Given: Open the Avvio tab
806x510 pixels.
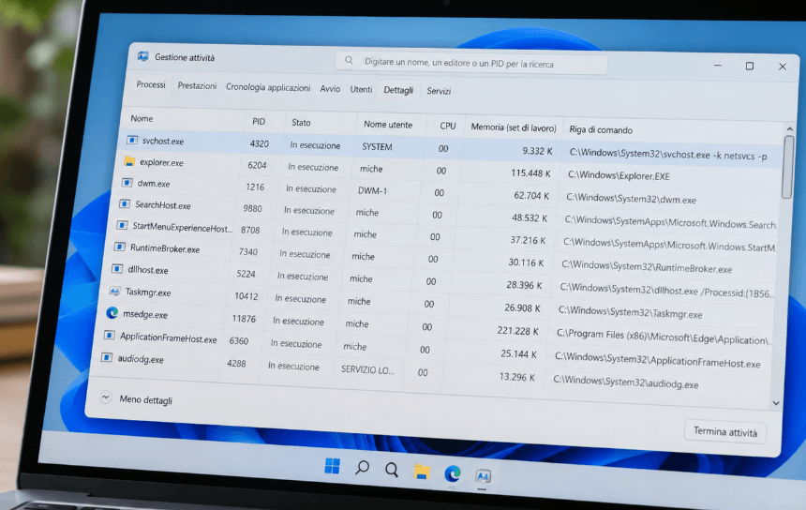Looking at the screenshot, I should 330,89.
